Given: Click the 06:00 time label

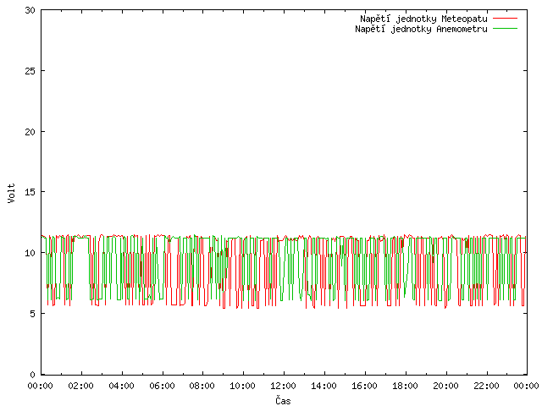Looking at the screenshot, I should coord(162,386).
